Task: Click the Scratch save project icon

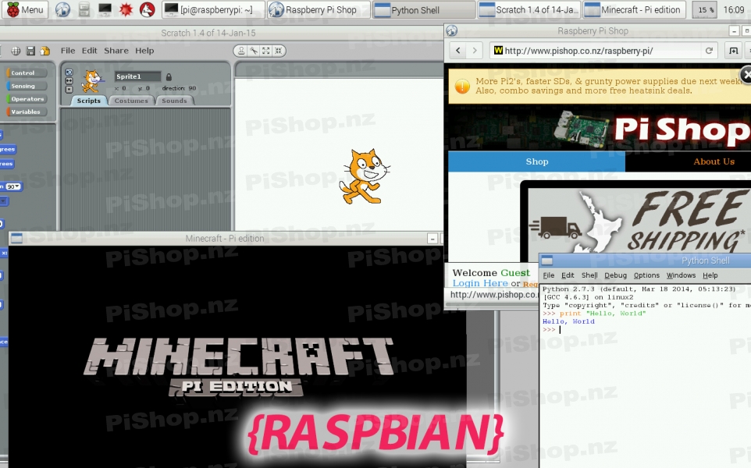Action: [30, 51]
